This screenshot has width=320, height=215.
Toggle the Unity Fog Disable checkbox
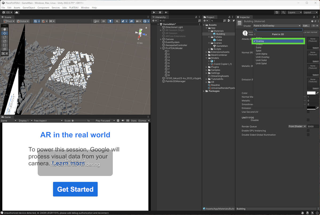(308, 120)
